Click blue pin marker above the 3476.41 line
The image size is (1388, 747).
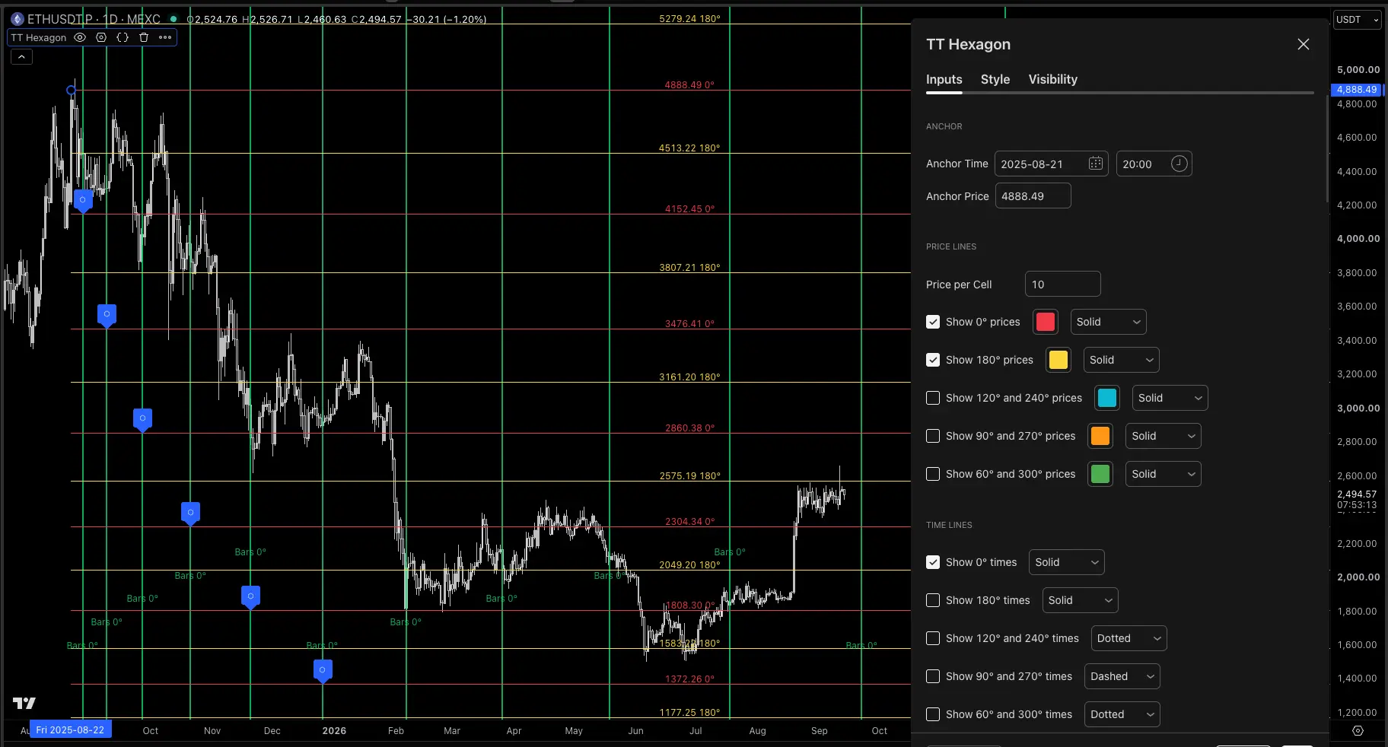(x=107, y=315)
